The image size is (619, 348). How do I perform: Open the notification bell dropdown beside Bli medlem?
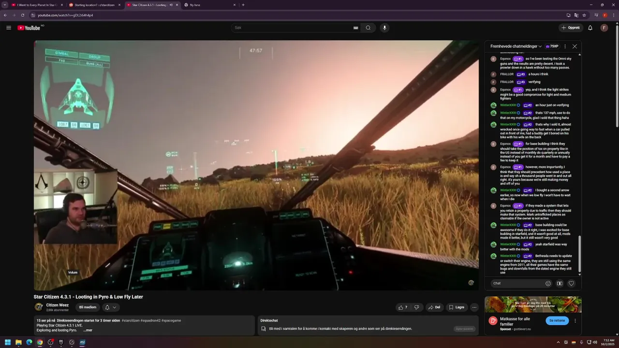(x=110, y=307)
